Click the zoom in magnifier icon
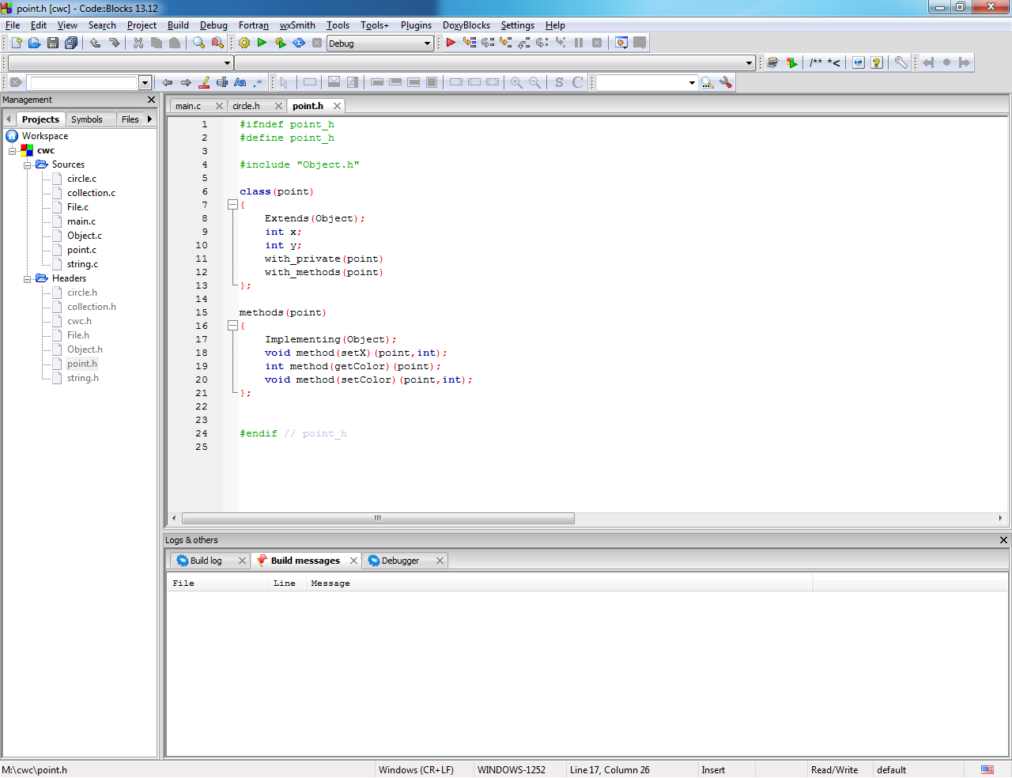Viewport: 1012px width, 778px height. [x=516, y=82]
